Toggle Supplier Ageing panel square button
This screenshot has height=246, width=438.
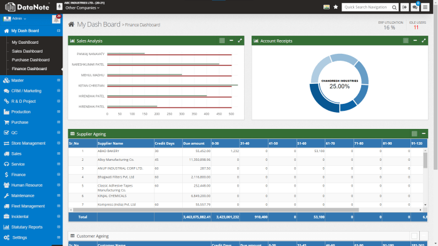click(x=414, y=134)
